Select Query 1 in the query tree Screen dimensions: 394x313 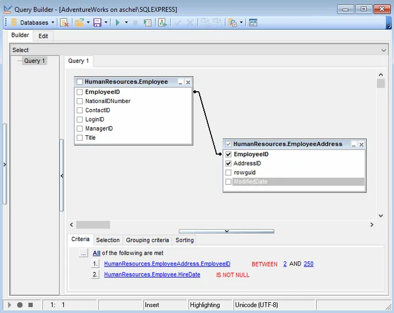point(35,61)
